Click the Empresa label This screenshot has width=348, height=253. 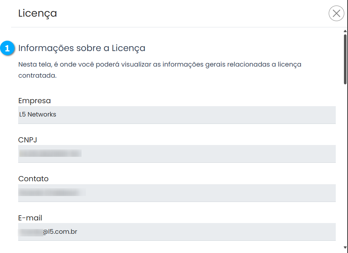click(34, 101)
